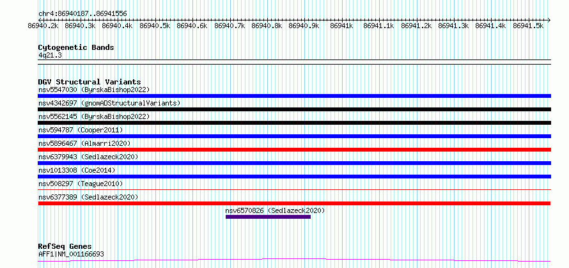Click the 86941k ruler tick label

341,26
